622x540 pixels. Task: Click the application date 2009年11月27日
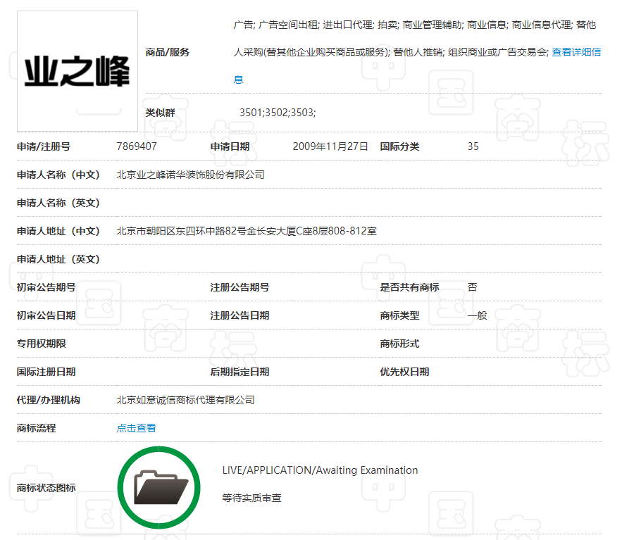click(x=330, y=146)
